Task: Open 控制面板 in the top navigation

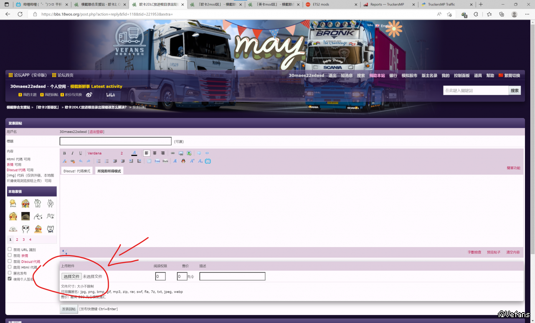Action: (461, 76)
